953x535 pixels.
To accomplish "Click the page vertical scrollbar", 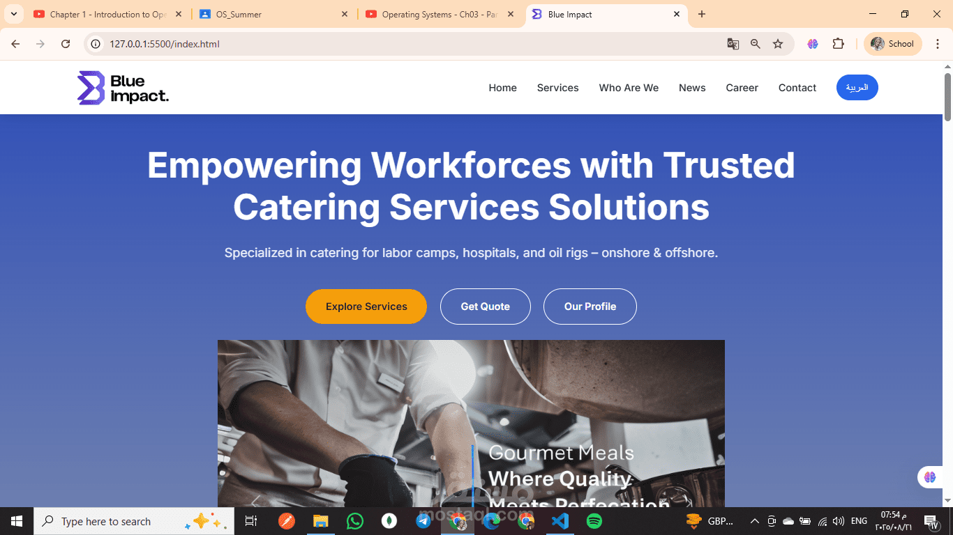I will click(947, 283).
